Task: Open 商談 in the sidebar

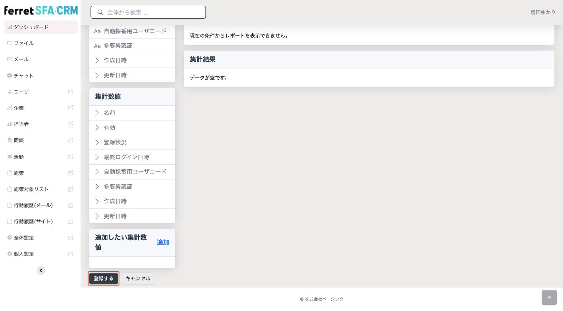Action: [19, 140]
